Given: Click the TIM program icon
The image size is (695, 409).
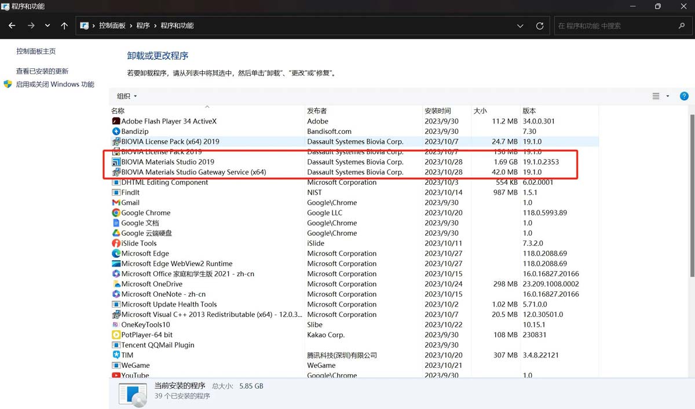Looking at the screenshot, I should point(116,355).
